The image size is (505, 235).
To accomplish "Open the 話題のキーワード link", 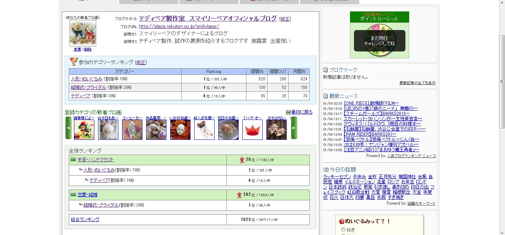I will coord(421,203).
